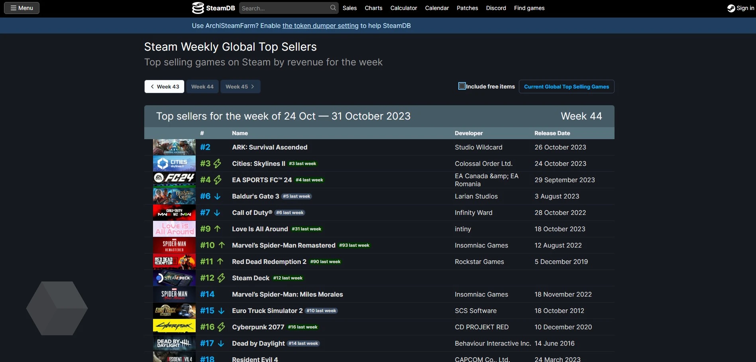Open the Cyberpunk 2077 name link
This screenshot has height=362, width=756.
click(x=258, y=327)
